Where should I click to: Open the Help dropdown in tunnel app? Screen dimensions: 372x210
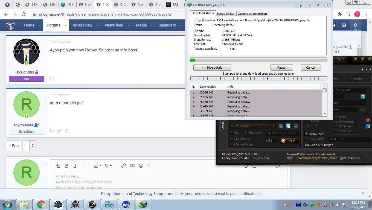(x=339, y=59)
